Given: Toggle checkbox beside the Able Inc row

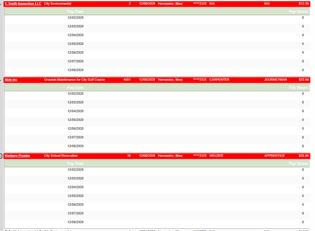Looking at the screenshot, I should [1, 80].
